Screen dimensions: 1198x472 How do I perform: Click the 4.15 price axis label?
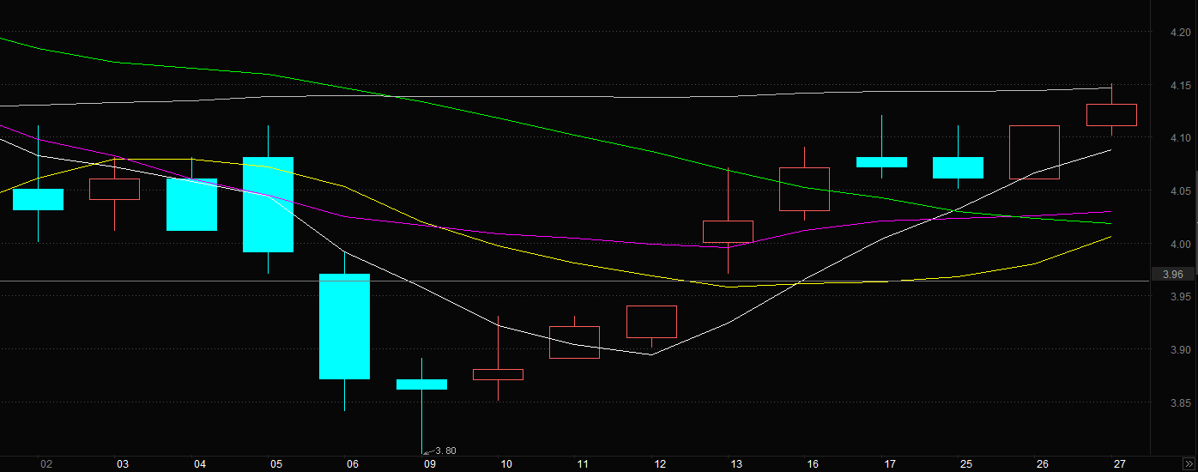click(x=1180, y=86)
